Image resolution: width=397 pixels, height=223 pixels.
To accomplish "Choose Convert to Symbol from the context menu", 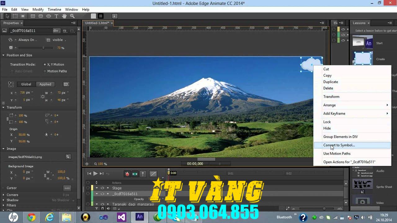I will tap(339, 145).
